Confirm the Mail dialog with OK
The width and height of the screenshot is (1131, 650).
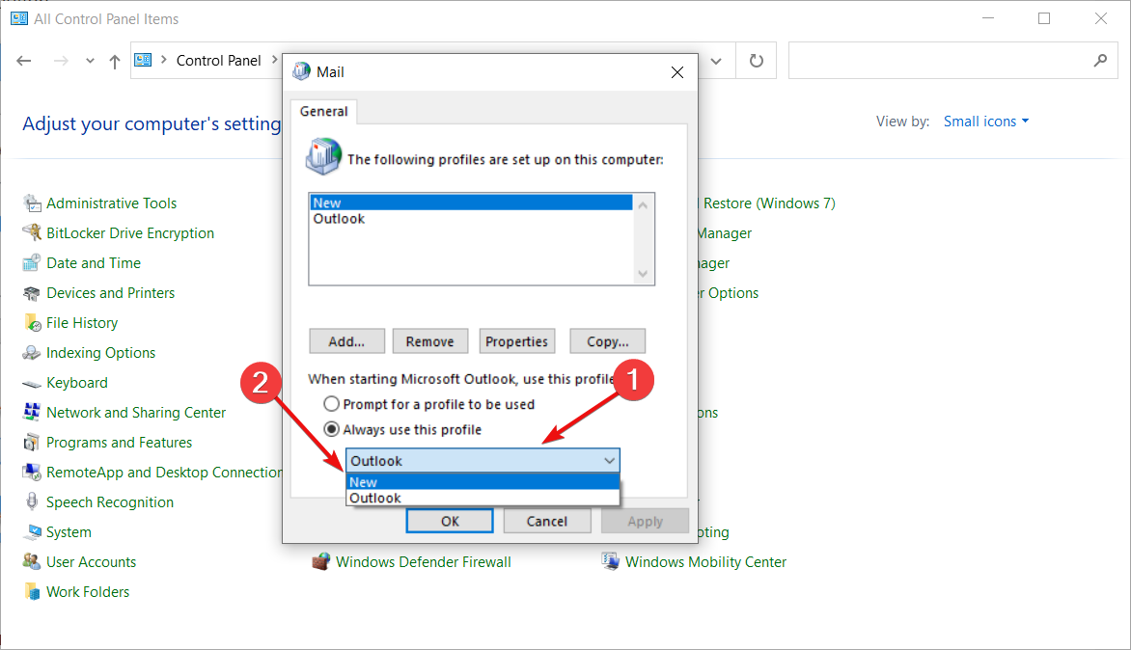[450, 521]
